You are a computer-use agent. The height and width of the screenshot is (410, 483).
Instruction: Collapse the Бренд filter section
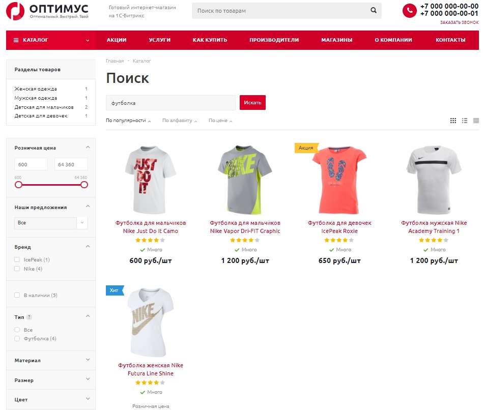click(88, 247)
